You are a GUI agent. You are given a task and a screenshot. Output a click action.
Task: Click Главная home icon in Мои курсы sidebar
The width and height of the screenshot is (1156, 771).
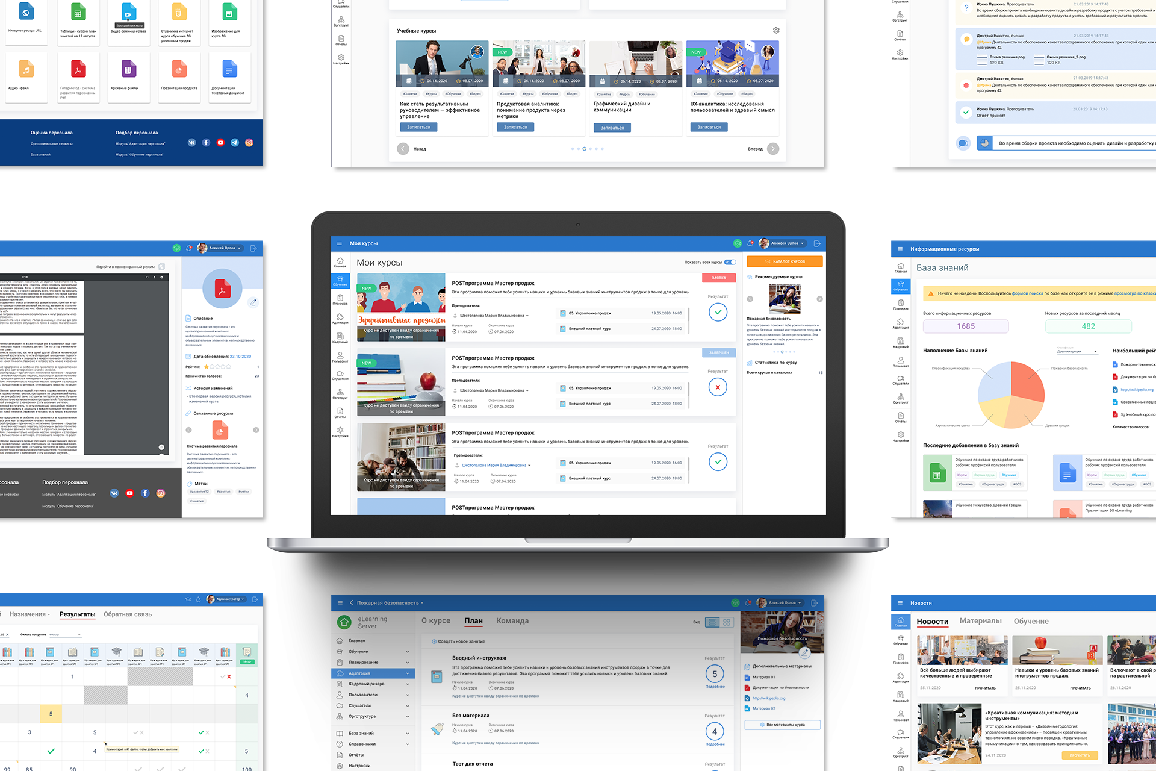pos(340,263)
